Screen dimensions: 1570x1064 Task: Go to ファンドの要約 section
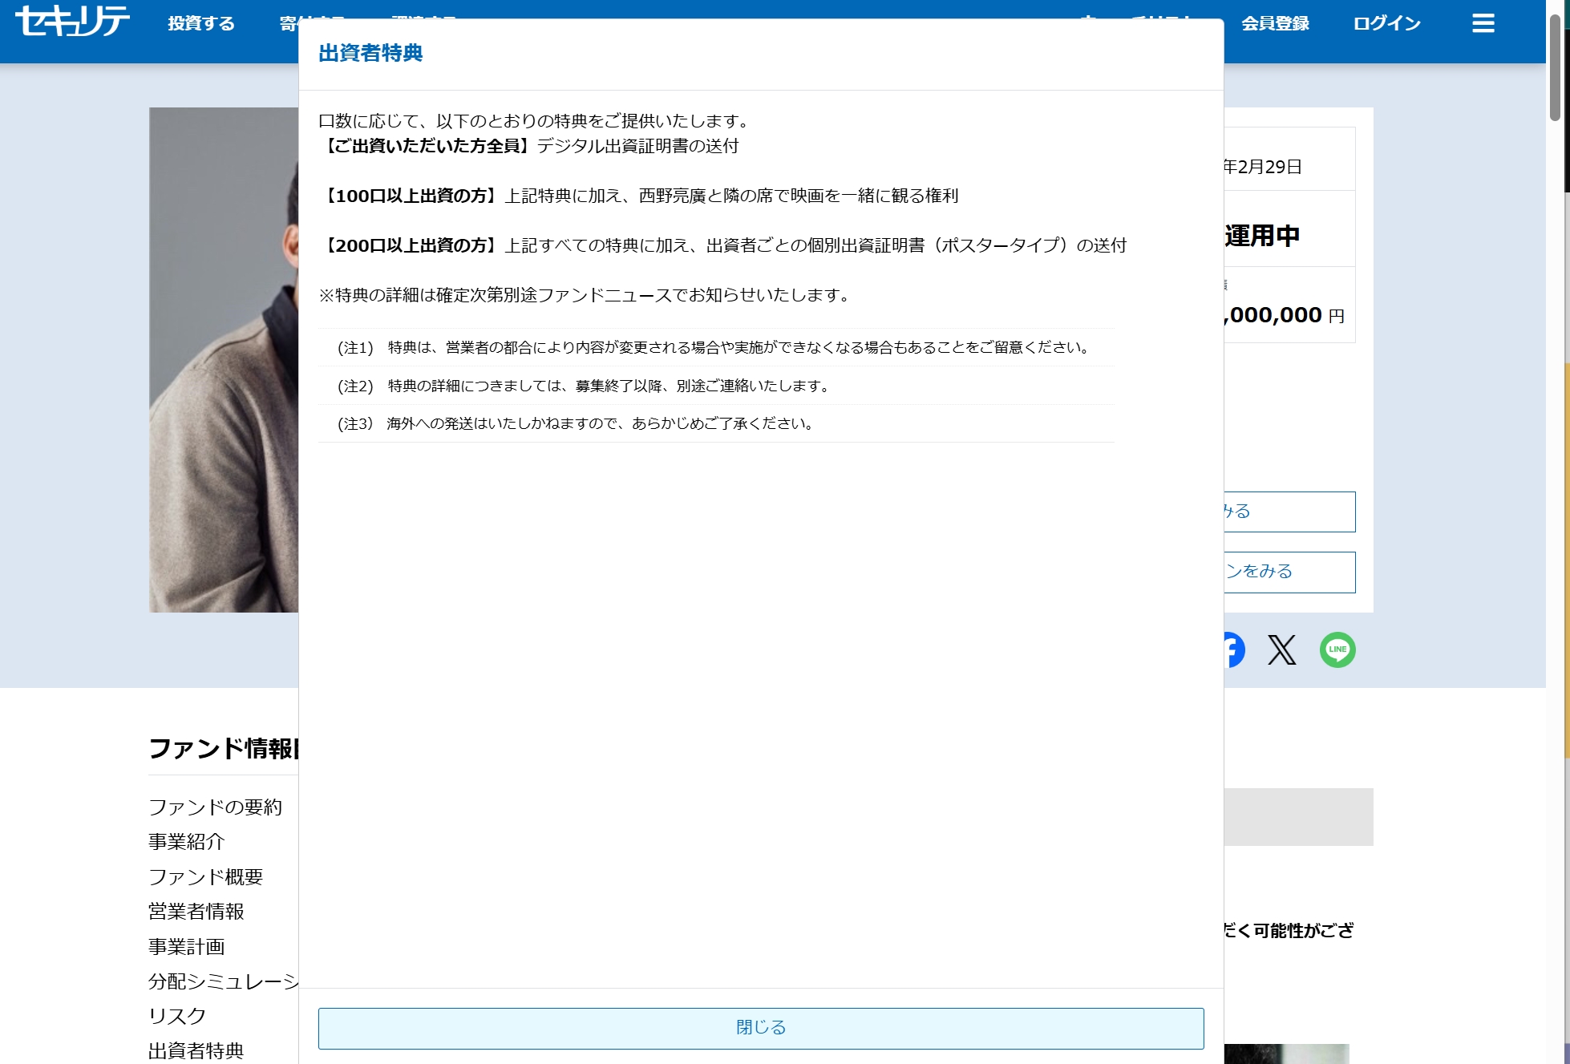click(x=215, y=807)
